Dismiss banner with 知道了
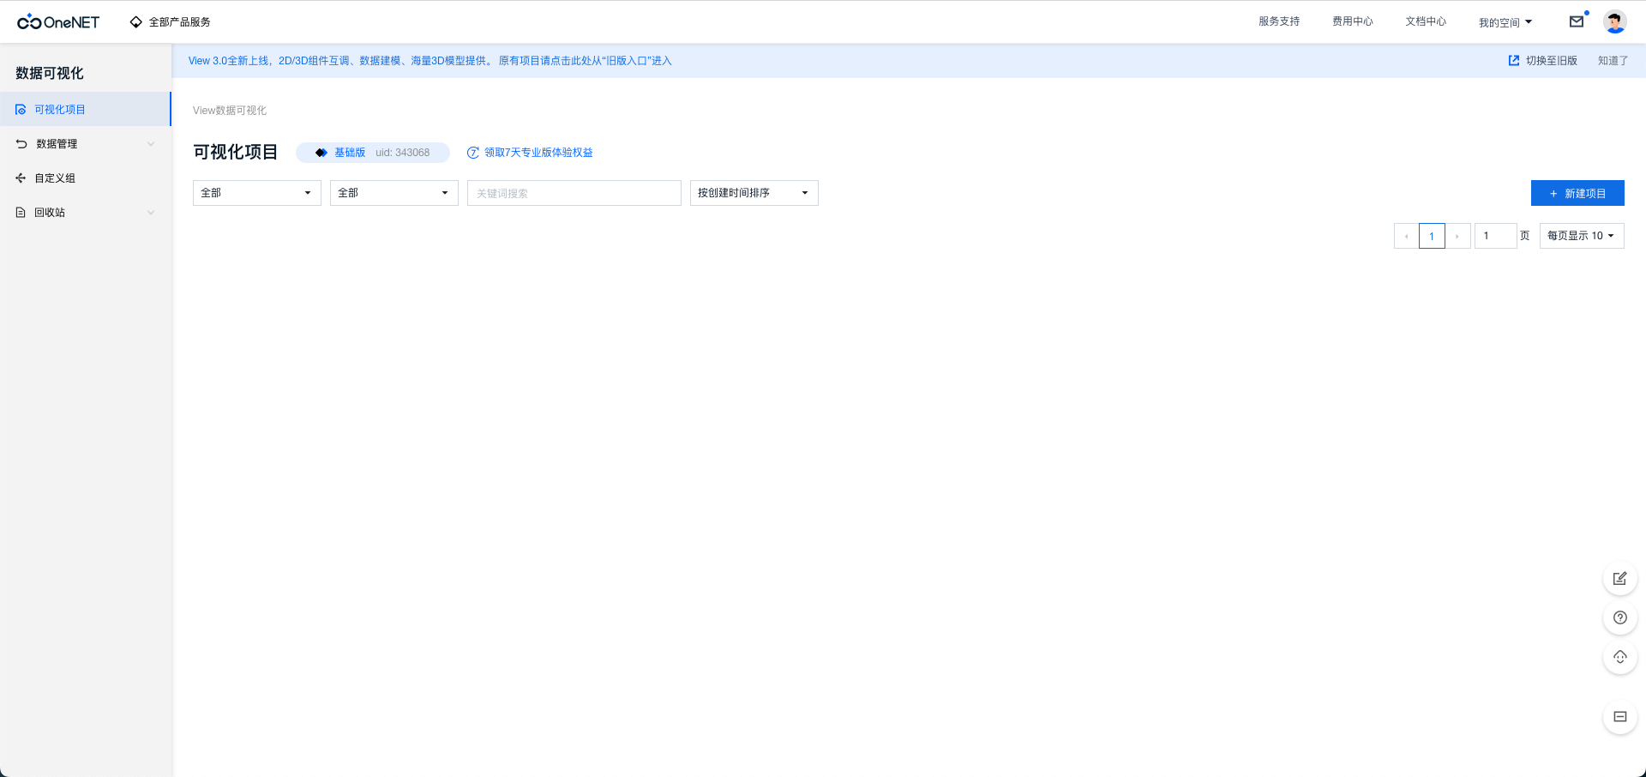 point(1612,61)
